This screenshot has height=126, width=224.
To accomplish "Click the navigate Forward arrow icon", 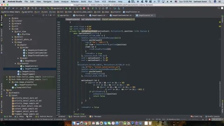I will (x=44, y=8).
